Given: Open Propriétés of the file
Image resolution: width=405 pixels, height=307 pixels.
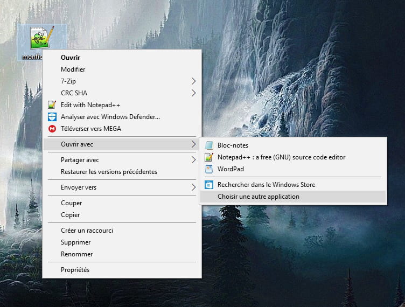Looking at the screenshot, I should 122,270.
